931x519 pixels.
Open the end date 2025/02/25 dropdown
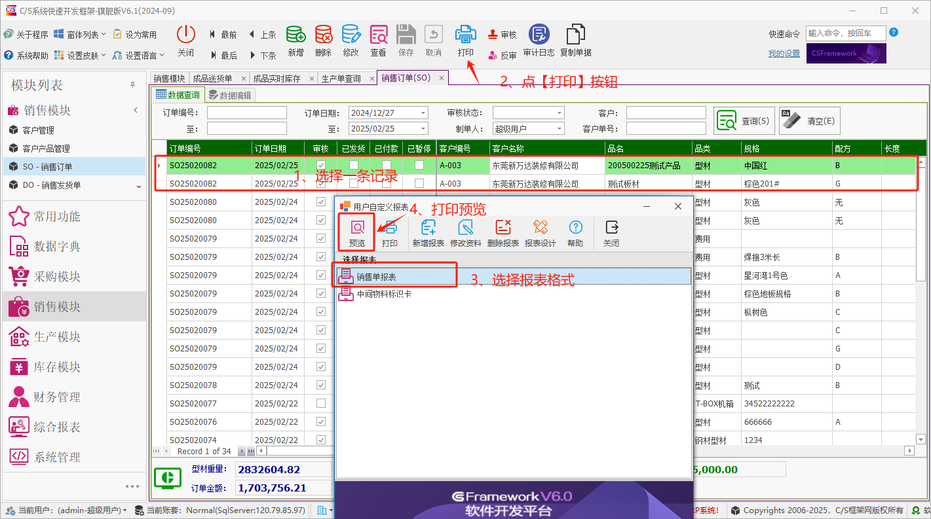point(423,129)
